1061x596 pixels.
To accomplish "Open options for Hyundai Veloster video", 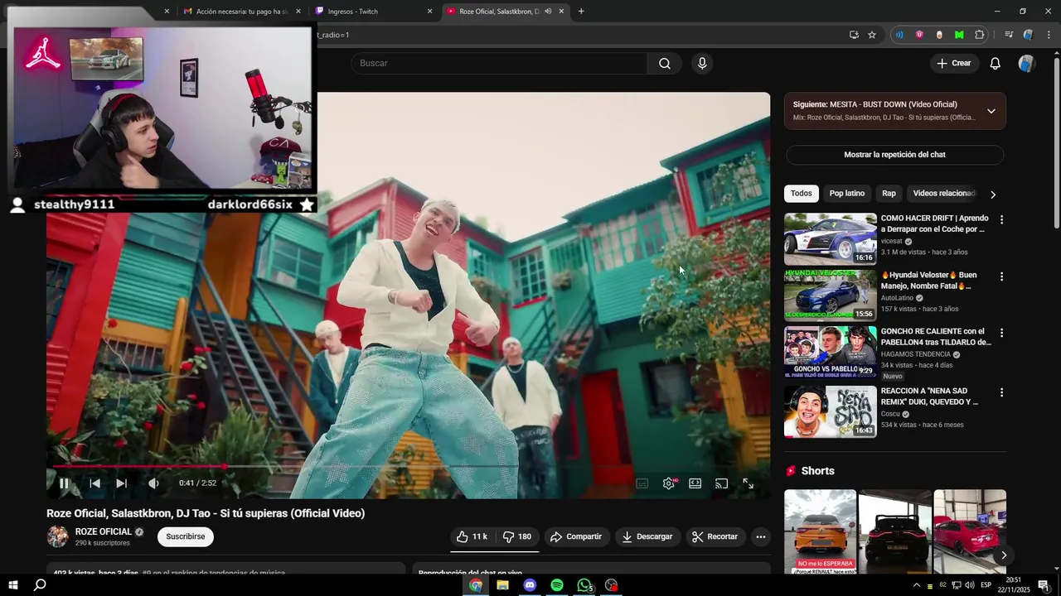I will 1001,276.
